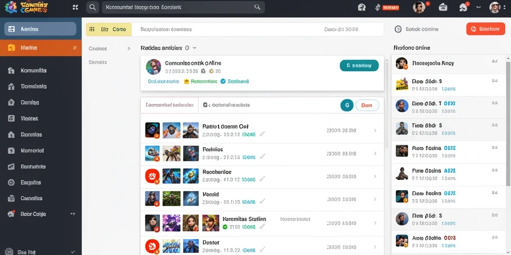This screenshot has height=255, width=511.
Task: Toggle green check on Komunitas Stalinn row
Action: coord(225,227)
